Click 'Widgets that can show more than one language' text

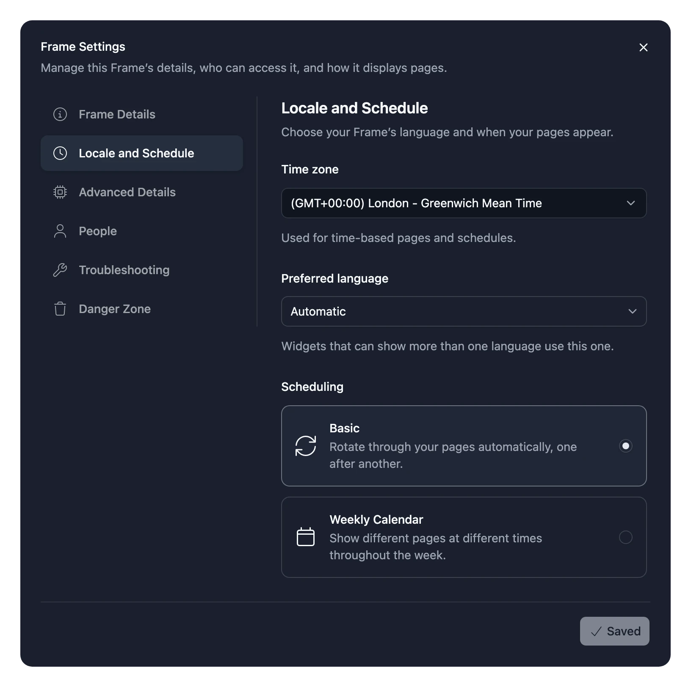[448, 346]
